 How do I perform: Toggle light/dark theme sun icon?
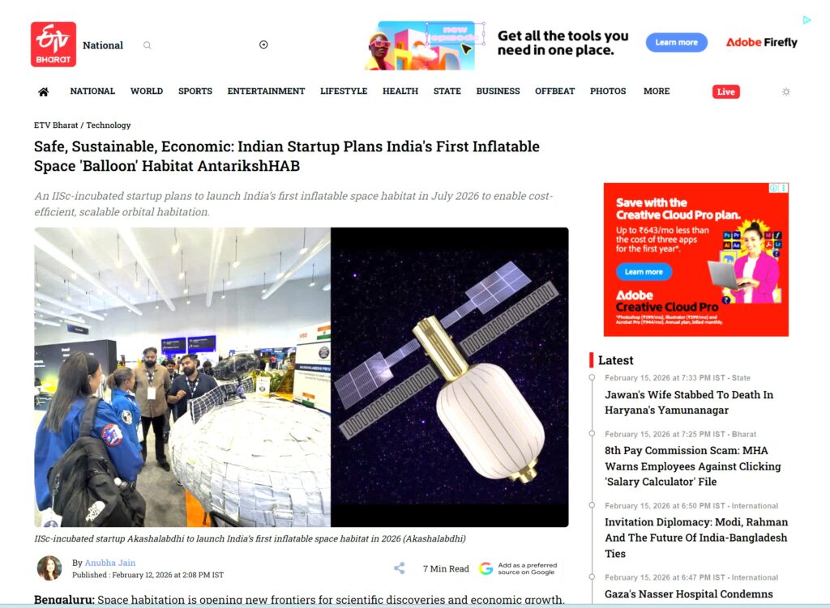pos(786,91)
